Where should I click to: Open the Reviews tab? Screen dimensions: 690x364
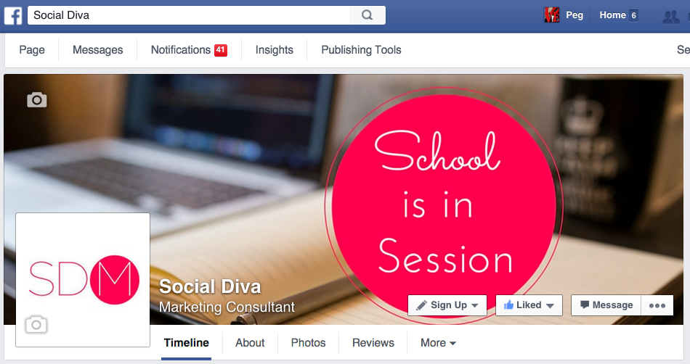click(373, 343)
